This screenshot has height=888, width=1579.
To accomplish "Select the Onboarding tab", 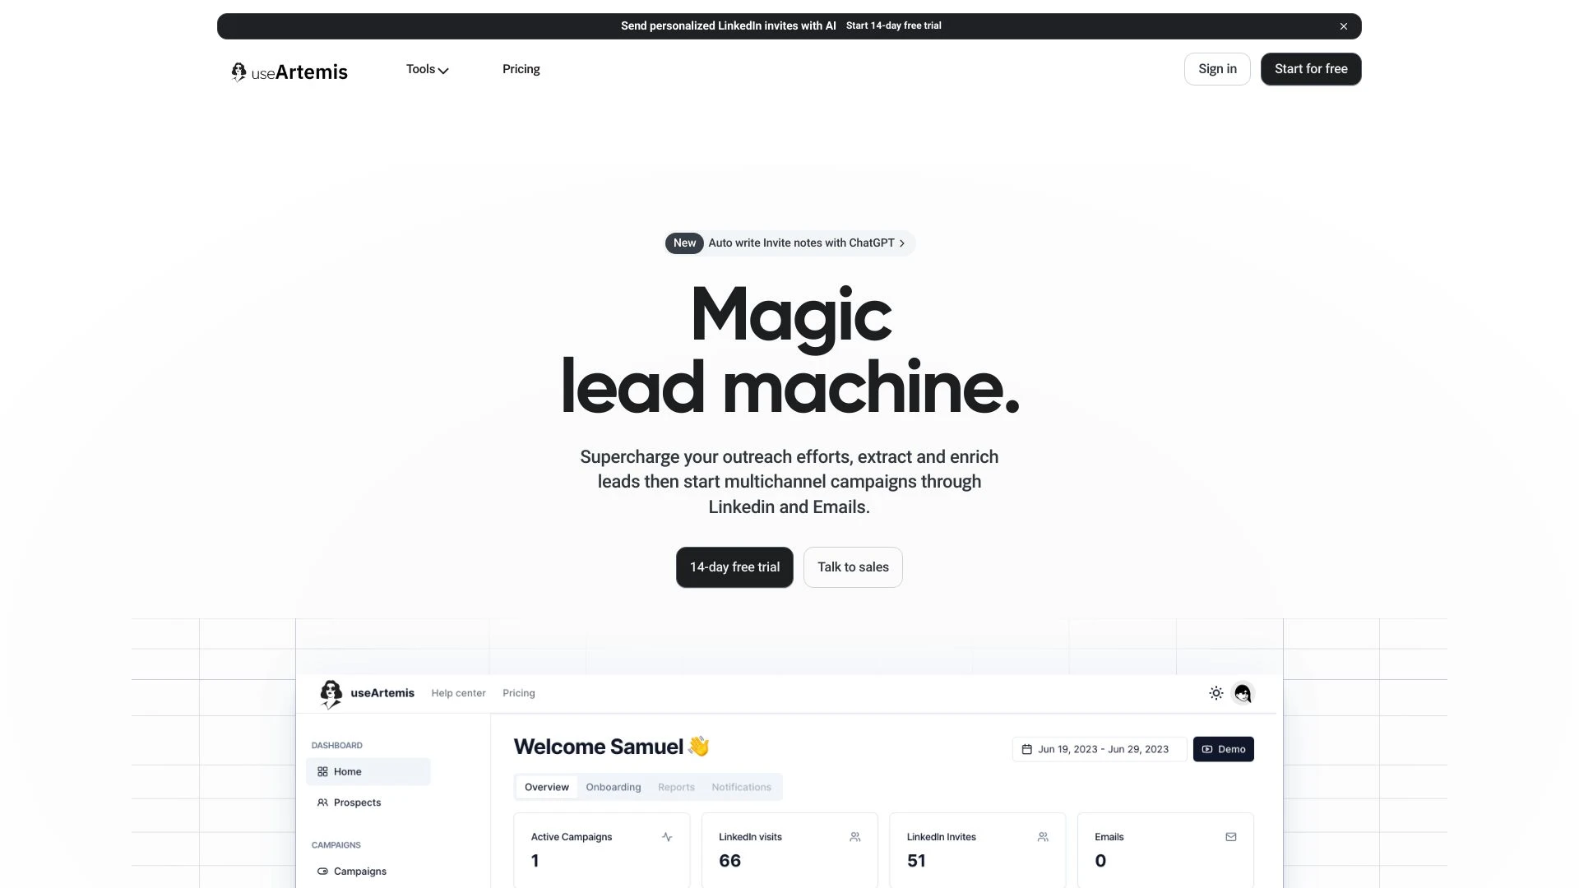I will tap(613, 786).
